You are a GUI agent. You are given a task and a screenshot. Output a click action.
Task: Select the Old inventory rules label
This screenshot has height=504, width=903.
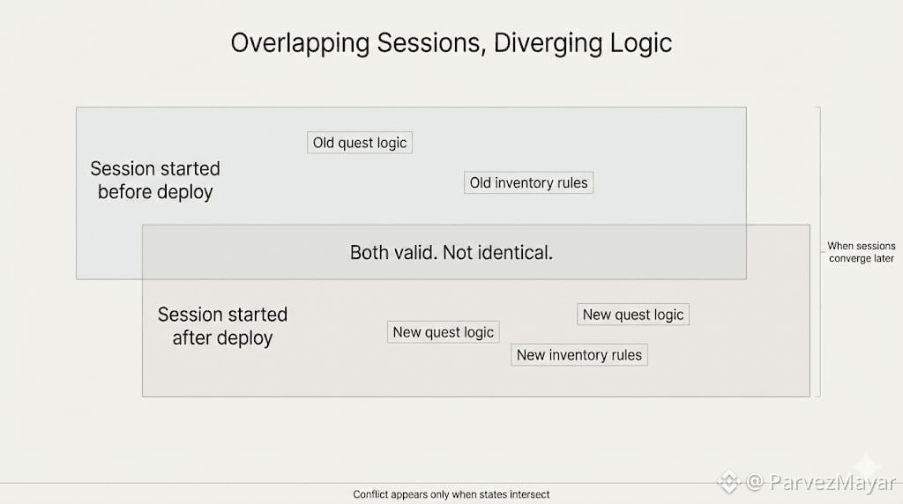[x=528, y=183]
